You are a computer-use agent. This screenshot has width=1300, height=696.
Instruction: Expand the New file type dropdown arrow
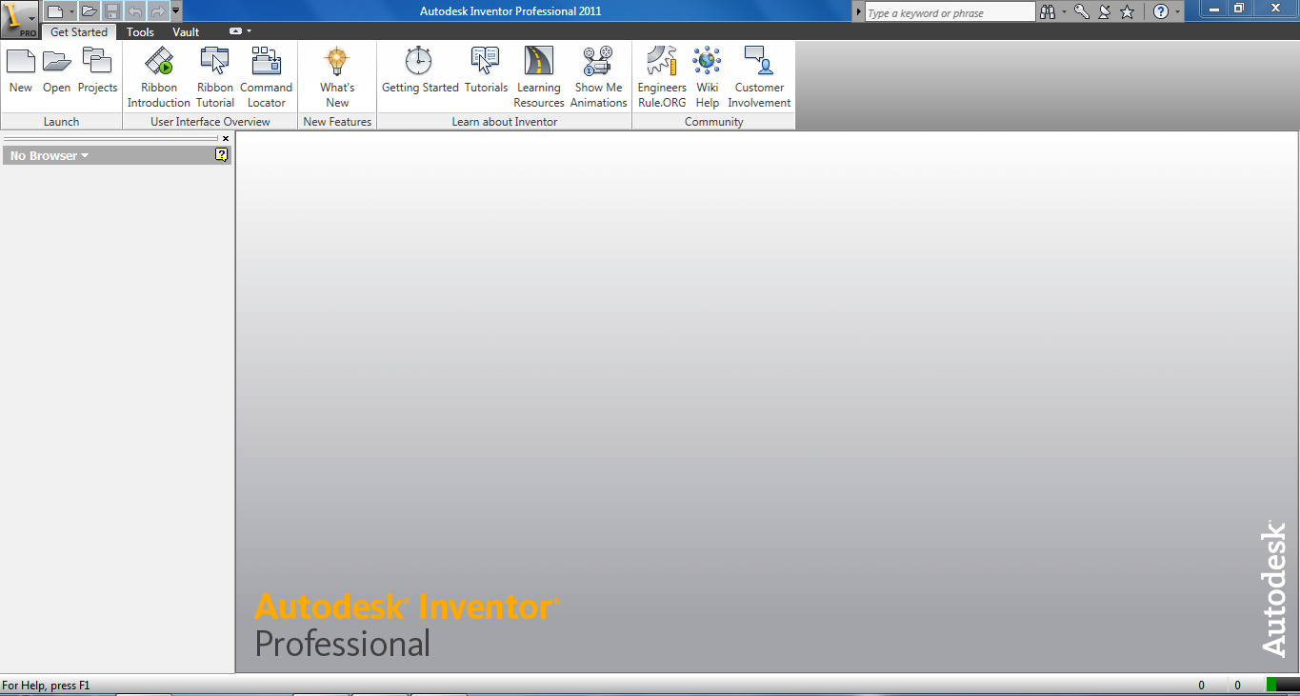tap(72, 11)
